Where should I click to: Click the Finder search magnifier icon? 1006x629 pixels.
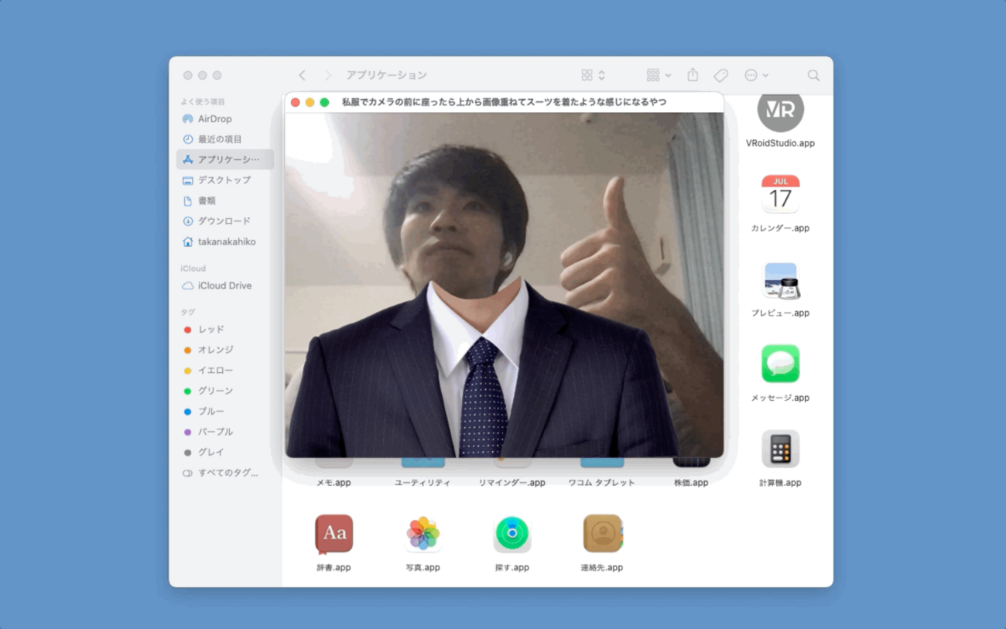click(813, 75)
